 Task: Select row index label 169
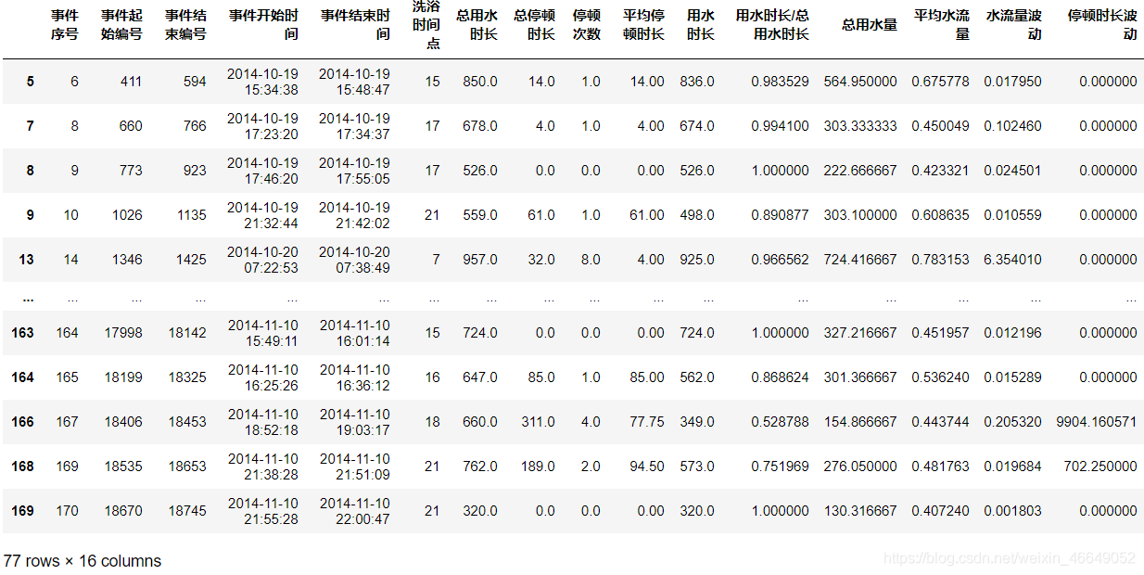(x=22, y=511)
